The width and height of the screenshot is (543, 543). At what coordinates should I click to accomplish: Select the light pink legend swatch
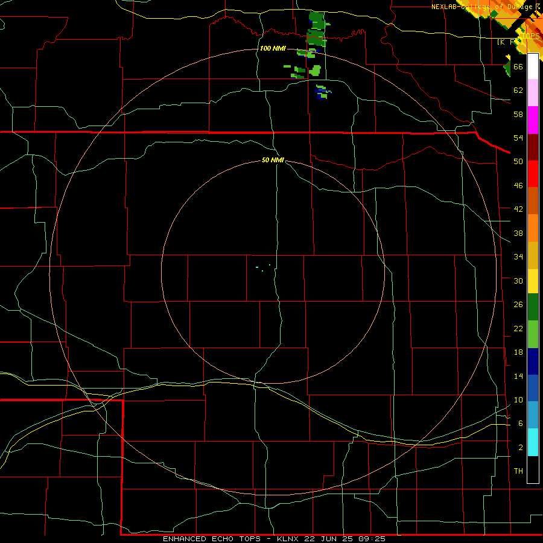click(533, 92)
